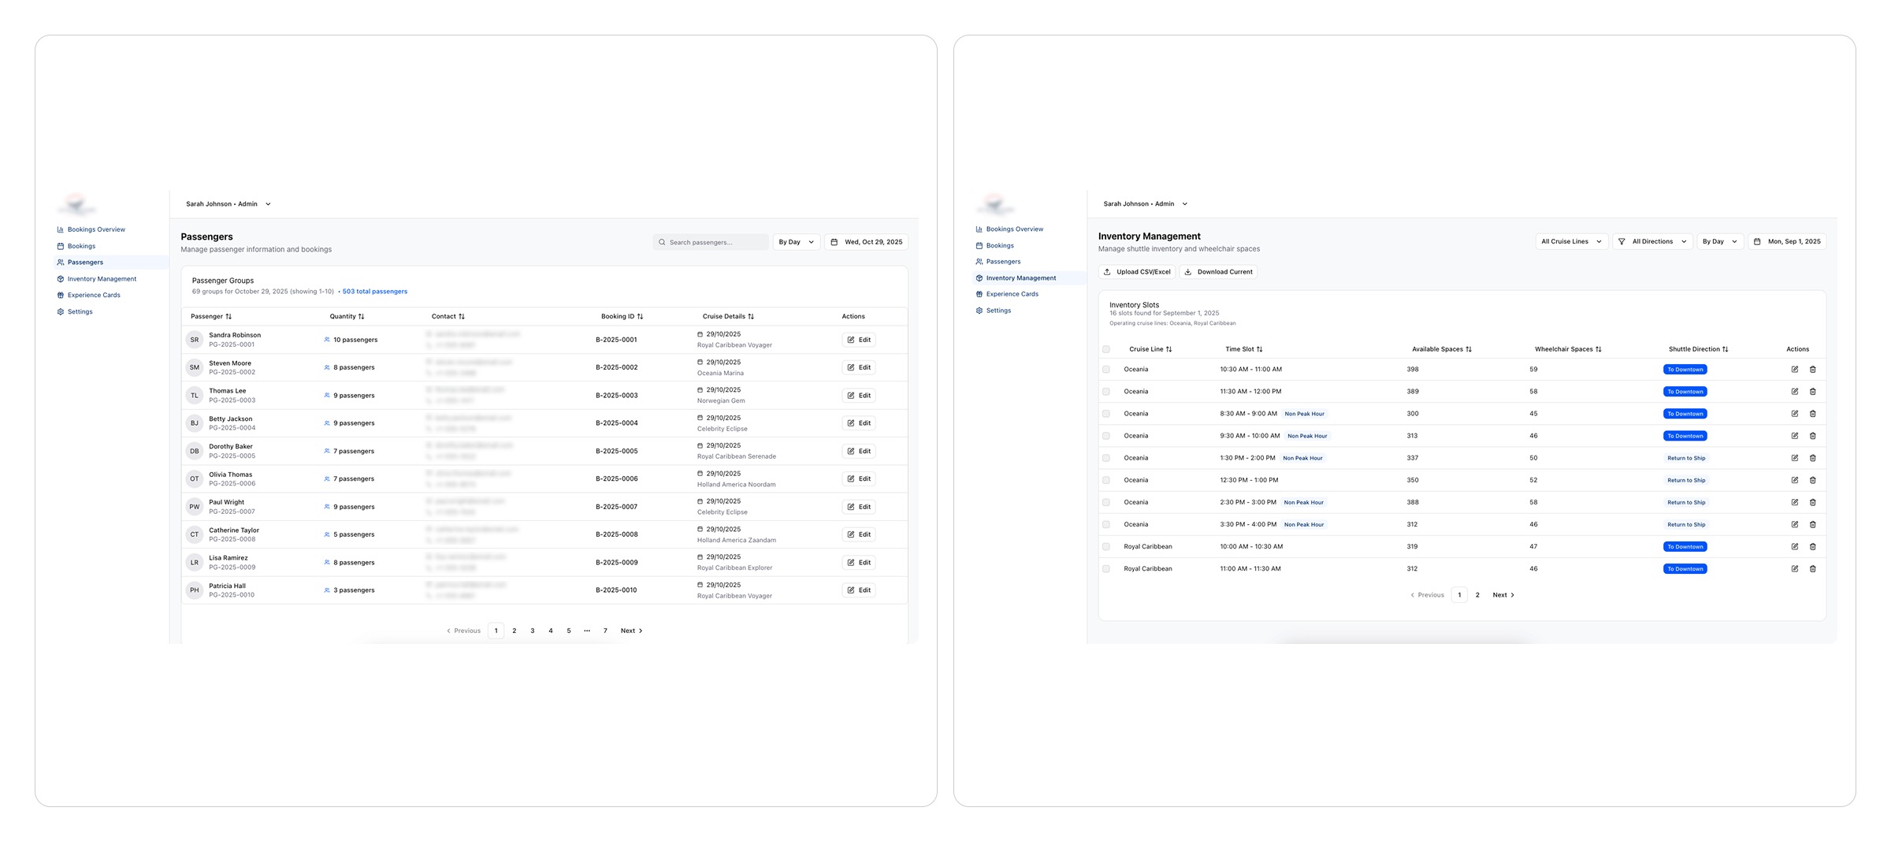Image resolution: width=1891 pixels, height=841 pixels.
Task: Click edit icon for Oceania 8:30 AM slot
Action: [1794, 414]
